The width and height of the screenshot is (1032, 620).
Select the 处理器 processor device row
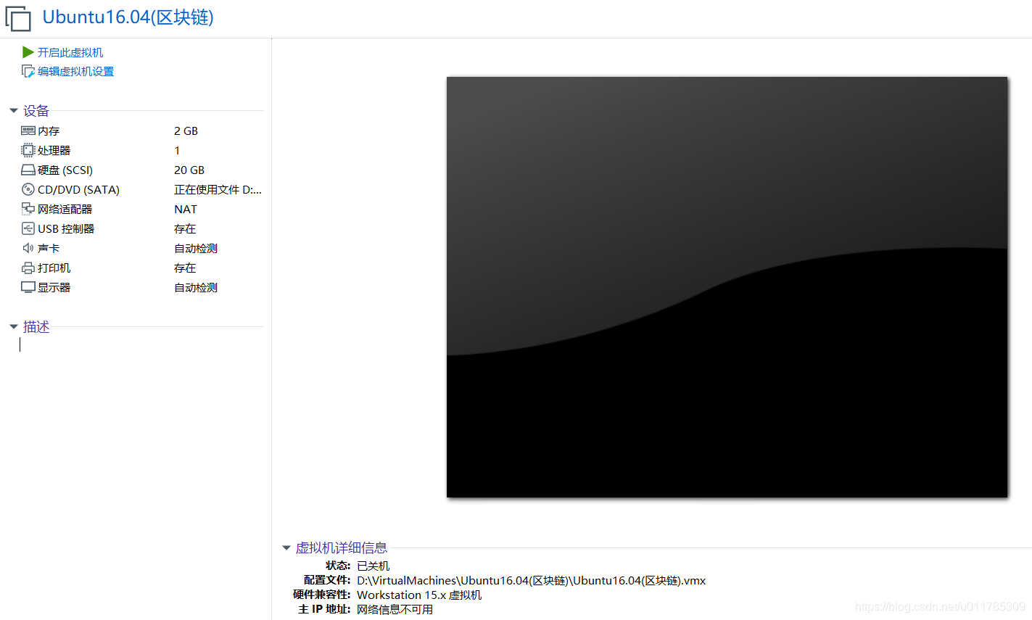pyautogui.click(x=142, y=150)
